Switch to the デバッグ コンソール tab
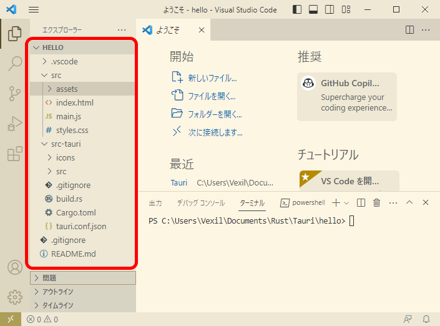The height and width of the screenshot is (326, 440). [200, 203]
